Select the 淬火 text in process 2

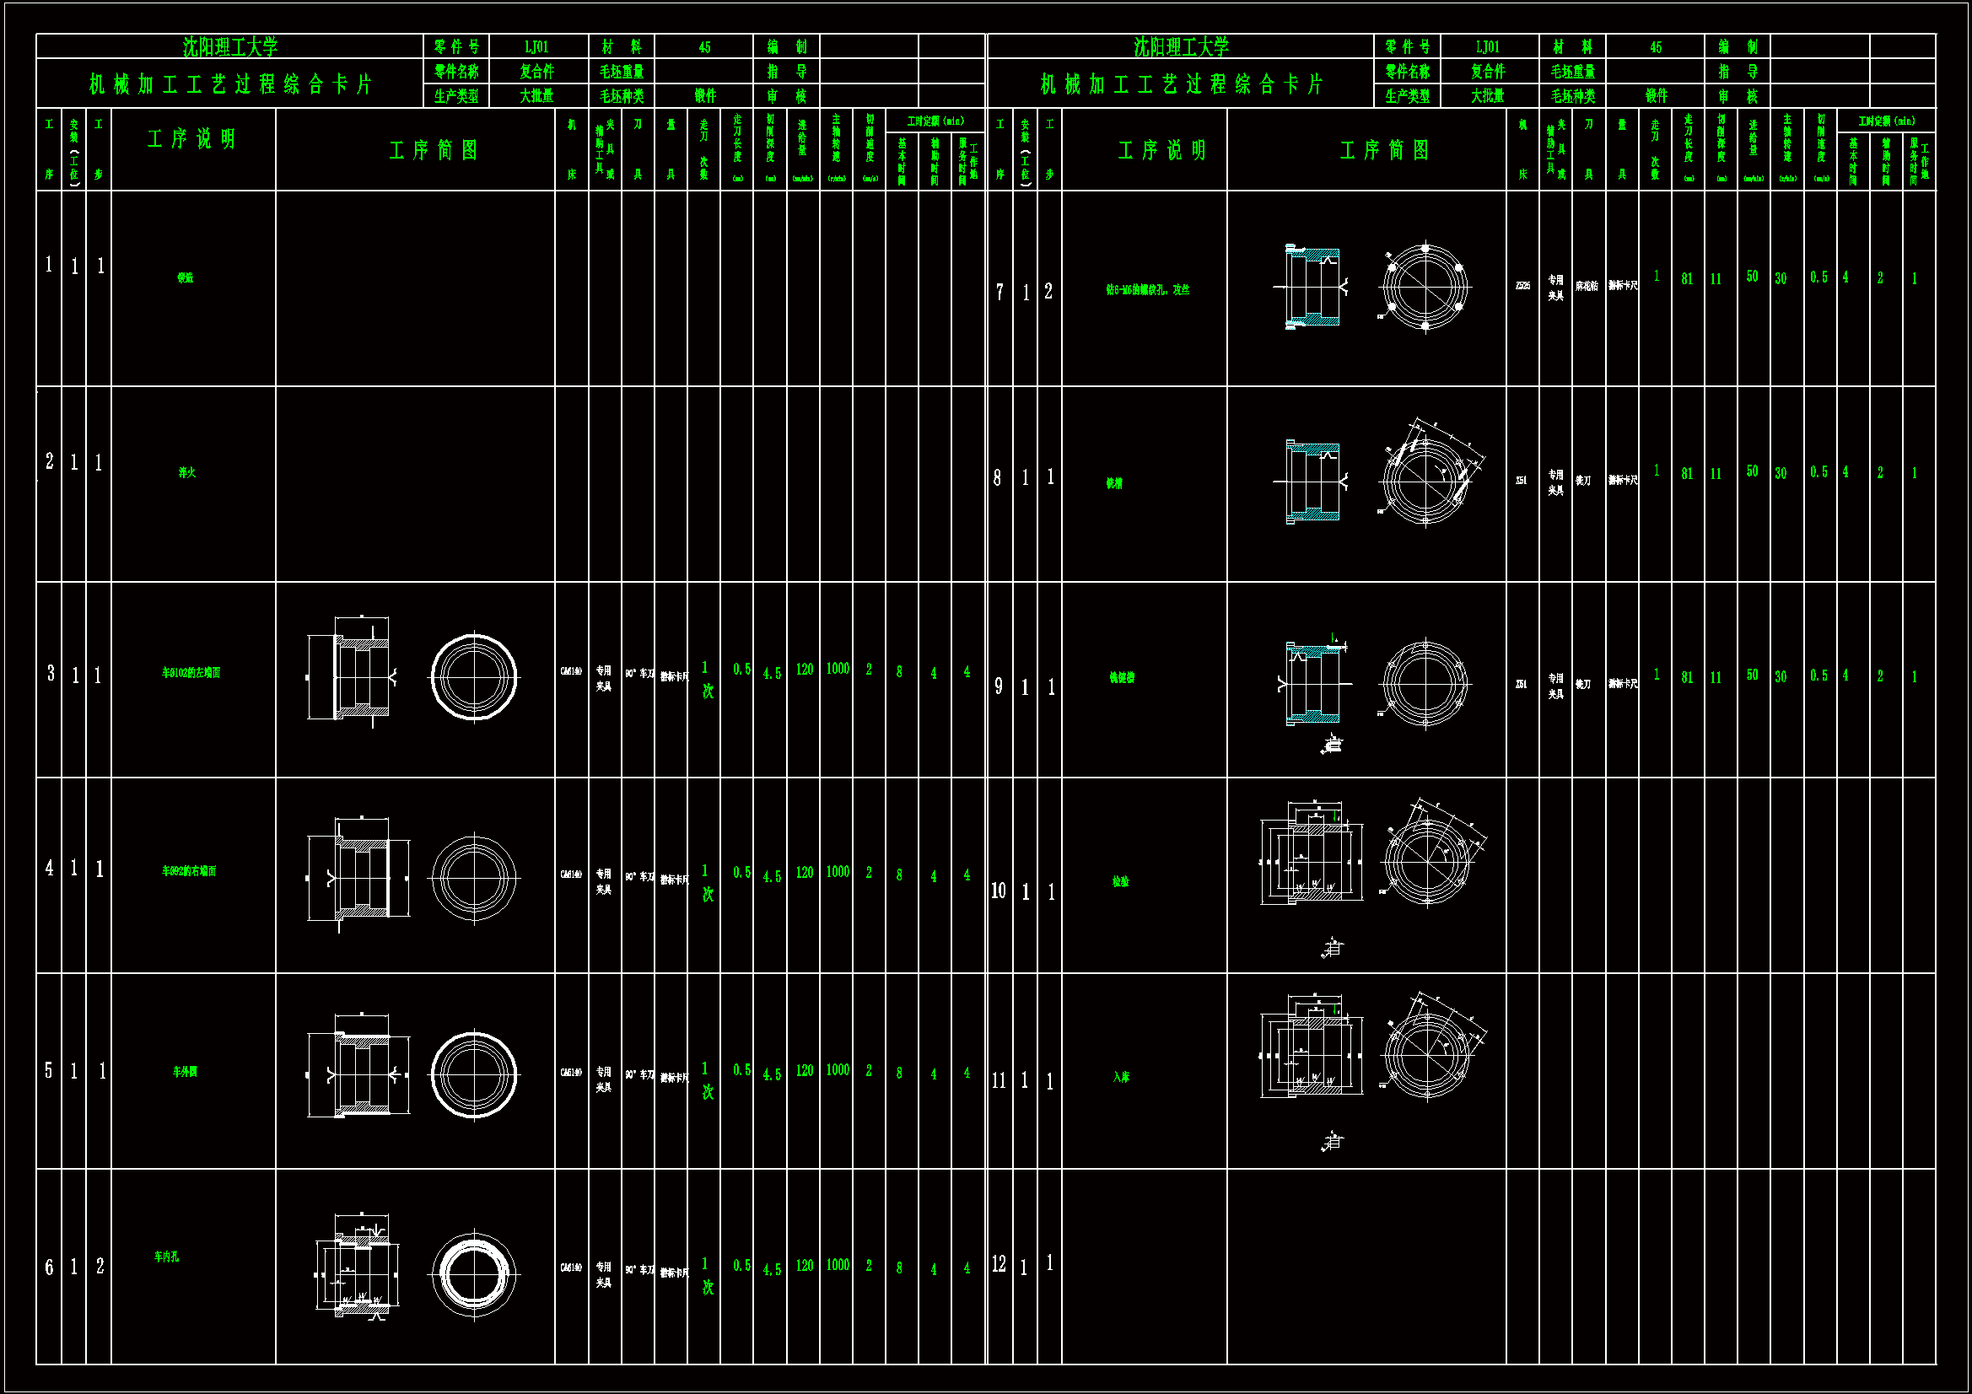(x=186, y=472)
